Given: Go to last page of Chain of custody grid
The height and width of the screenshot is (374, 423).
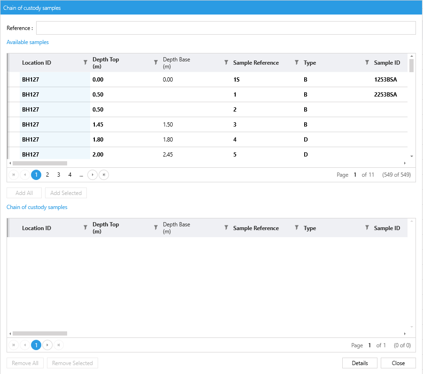Looking at the screenshot, I should pos(59,345).
